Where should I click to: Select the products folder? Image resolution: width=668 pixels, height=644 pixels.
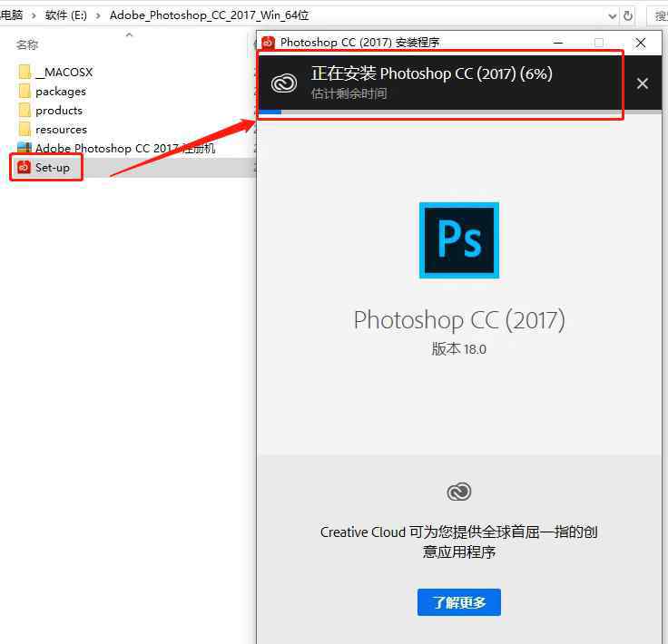(x=59, y=111)
